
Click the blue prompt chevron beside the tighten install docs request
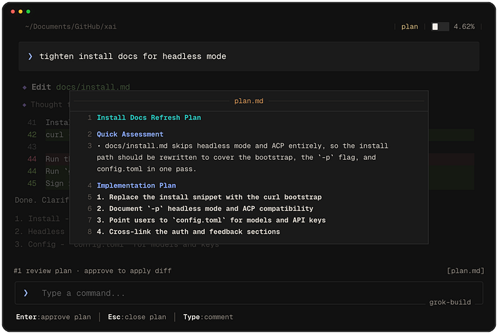pos(30,56)
